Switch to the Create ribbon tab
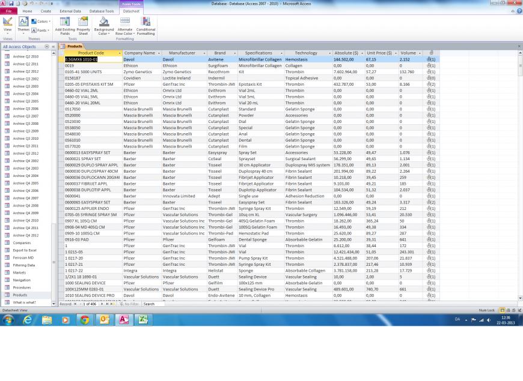523x381 pixels. (x=46, y=11)
